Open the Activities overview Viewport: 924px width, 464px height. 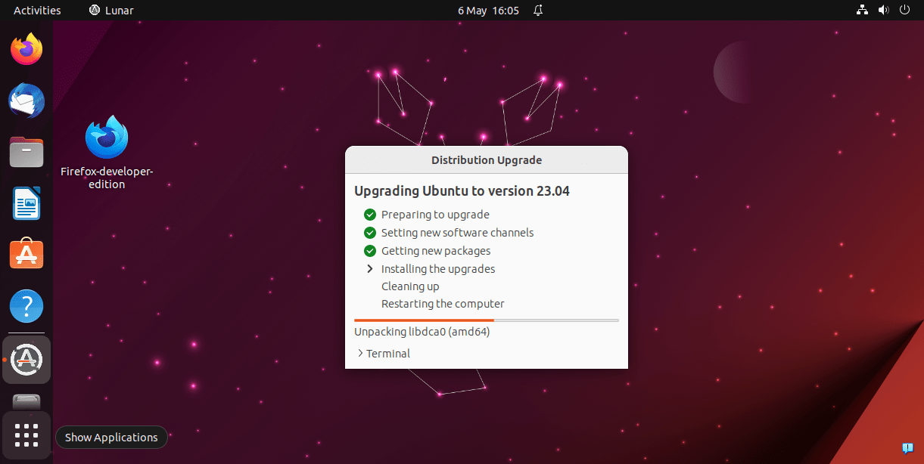coord(37,11)
